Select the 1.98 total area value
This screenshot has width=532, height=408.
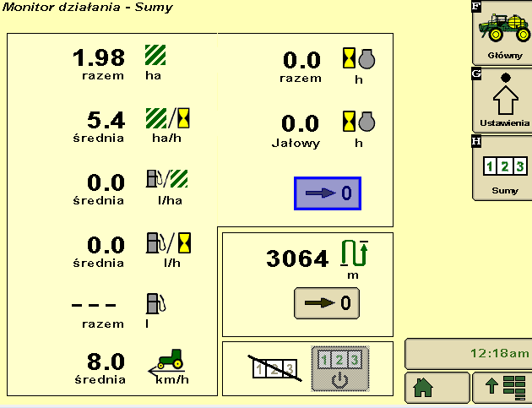(98, 58)
